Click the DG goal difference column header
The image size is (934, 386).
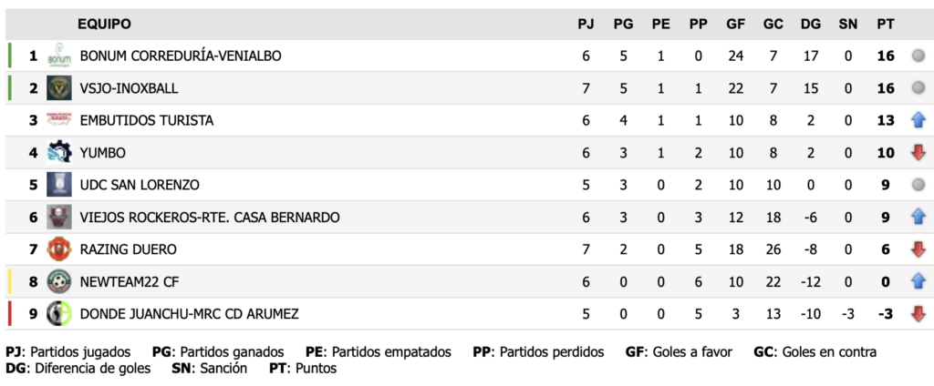[810, 24]
